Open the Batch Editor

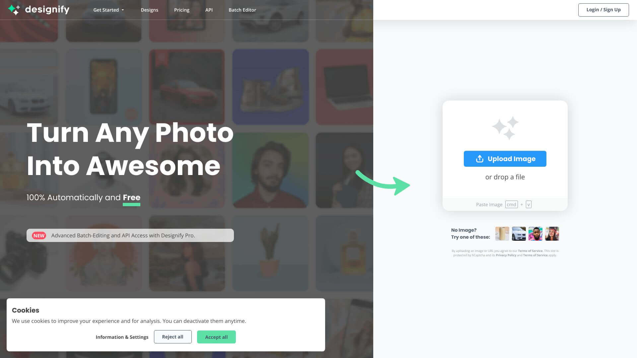(242, 10)
